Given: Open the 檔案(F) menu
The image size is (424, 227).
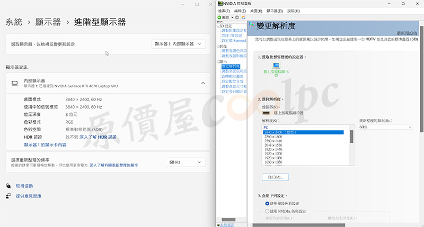Looking at the screenshot, I should 224,11.
